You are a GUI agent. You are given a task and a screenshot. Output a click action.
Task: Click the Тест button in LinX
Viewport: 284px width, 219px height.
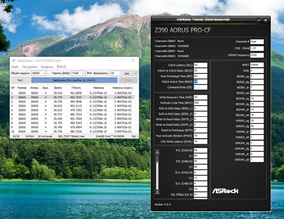[20, 80]
